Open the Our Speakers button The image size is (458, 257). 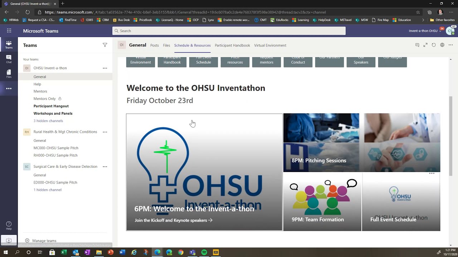361,62
